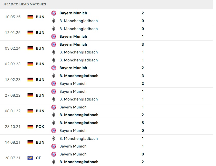Click German flag icon for 12.01.25 match
The image size is (216, 166).
(x=30, y=33)
